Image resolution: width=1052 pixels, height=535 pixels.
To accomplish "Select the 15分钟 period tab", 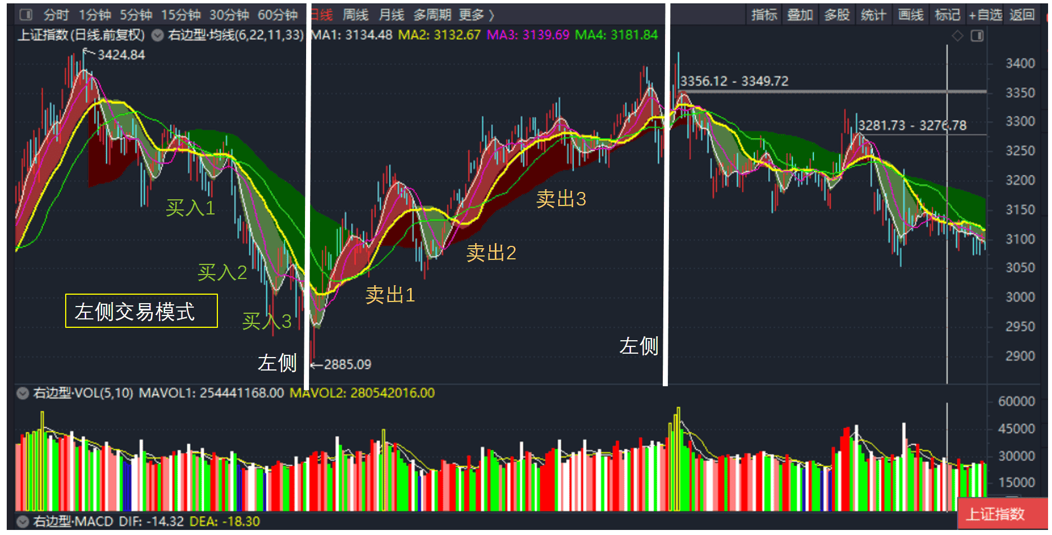I will pyautogui.click(x=181, y=15).
